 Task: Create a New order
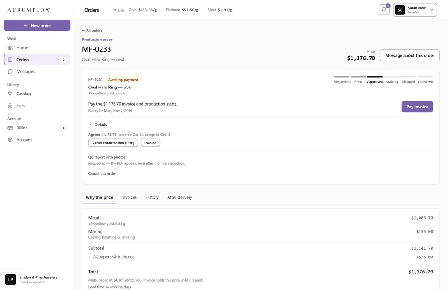coord(37,25)
